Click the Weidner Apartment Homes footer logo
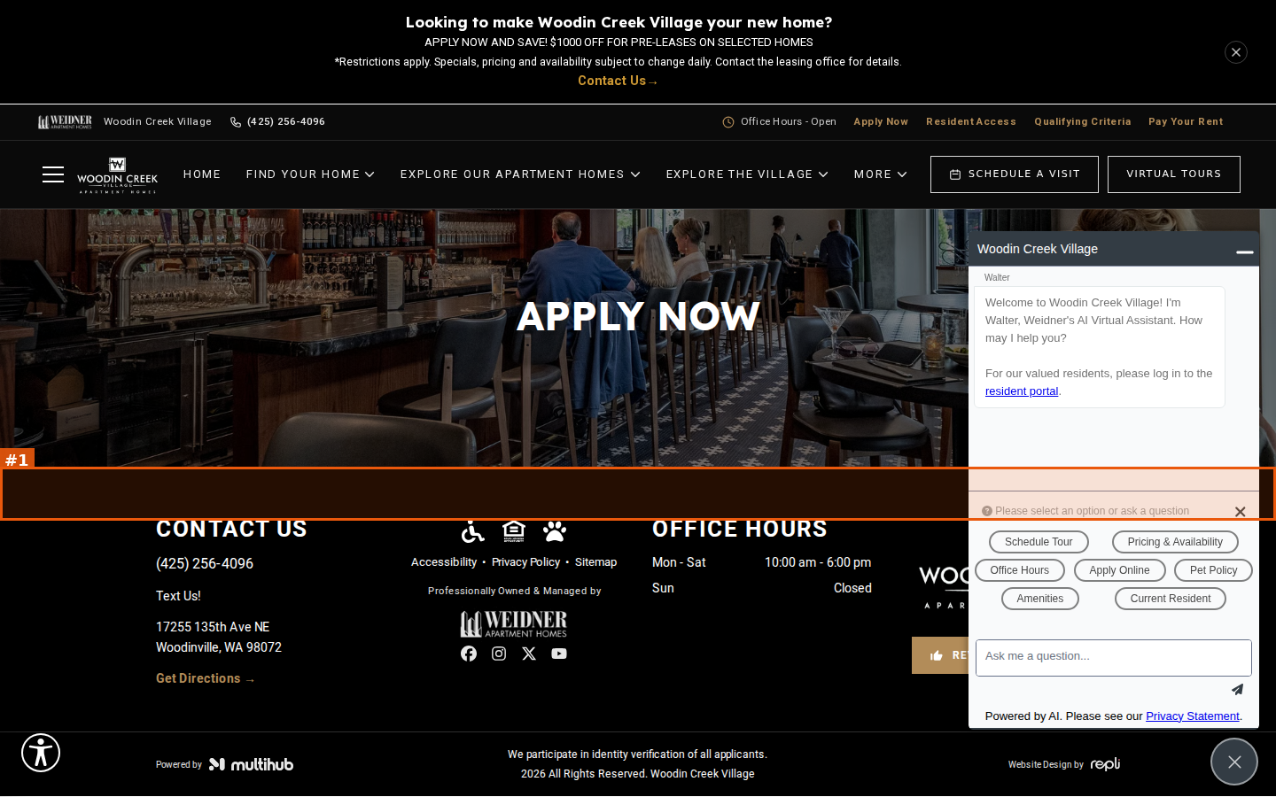Viewport: 1276px width, 797px height. pyautogui.click(x=514, y=624)
